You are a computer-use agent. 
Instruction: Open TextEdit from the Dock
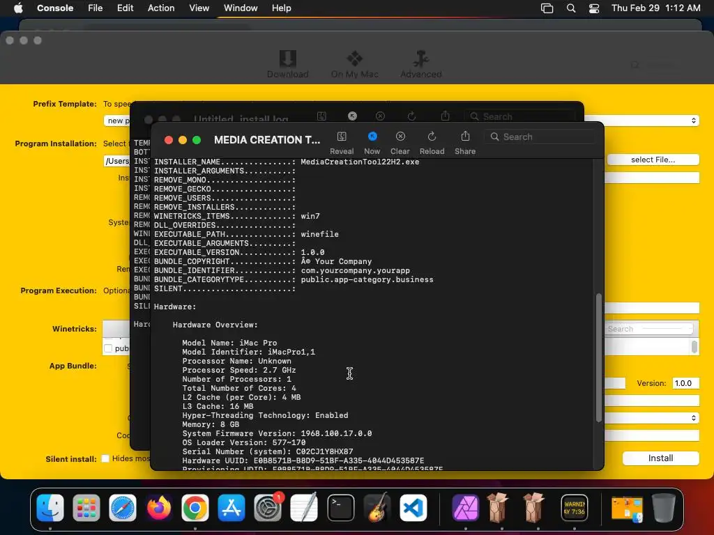pyautogui.click(x=304, y=508)
